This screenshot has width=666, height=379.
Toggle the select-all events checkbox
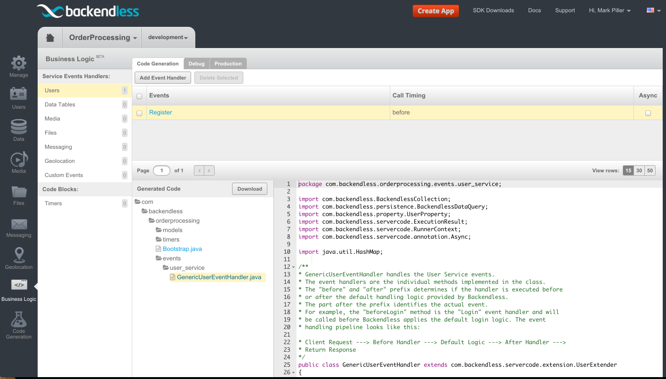[x=139, y=96]
